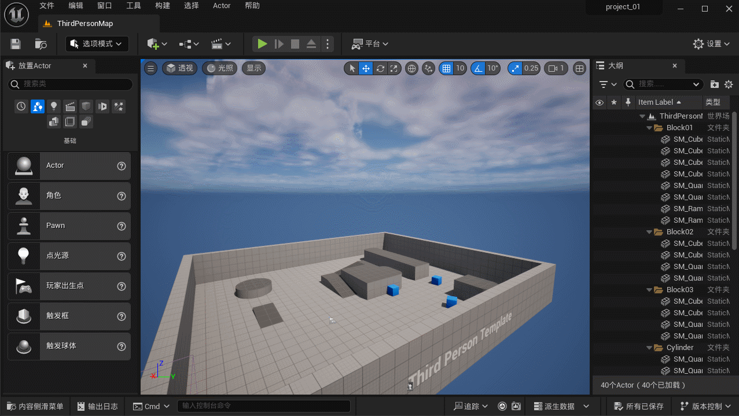The height and width of the screenshot is (416, 739).
Task: Open the cinematics clapperboard dropdown
Action: tap(221, 44)
